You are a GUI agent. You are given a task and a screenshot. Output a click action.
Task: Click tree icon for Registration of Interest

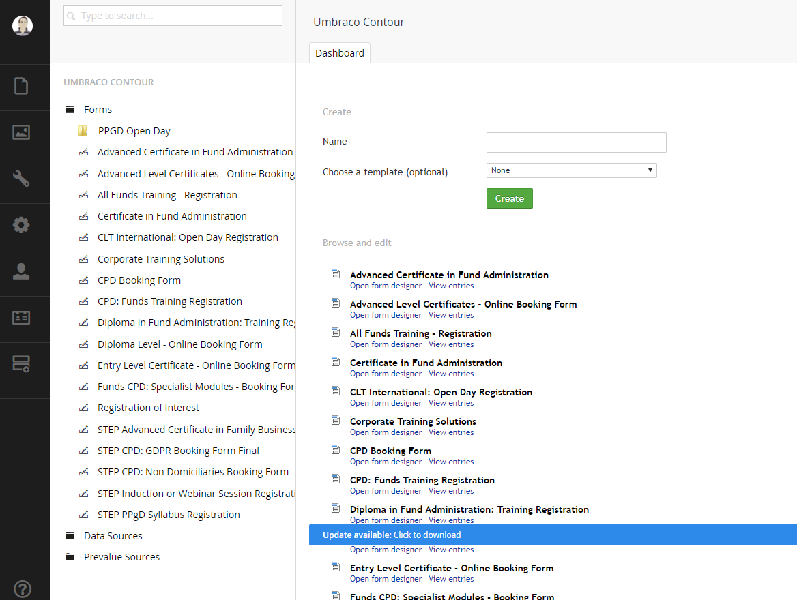coord(83,408)
